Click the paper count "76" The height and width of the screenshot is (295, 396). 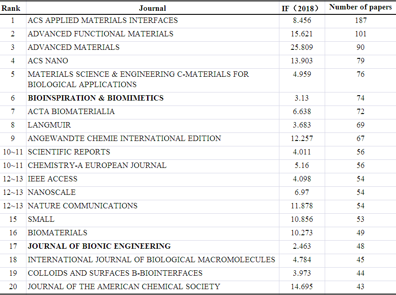coord(361,74)
